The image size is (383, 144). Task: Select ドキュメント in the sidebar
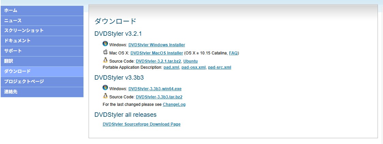pos(42,41)
